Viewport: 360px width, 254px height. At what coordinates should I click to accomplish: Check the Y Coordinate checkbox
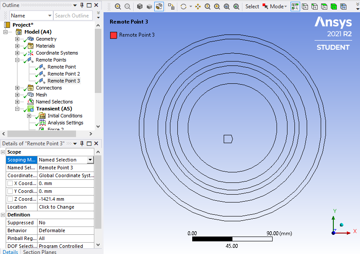coord(10,191)
